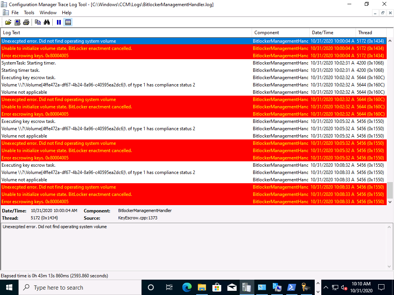This screenshot has height=295, width=394.
Task: Click the log list scrollbar thumb
Action: click(x=390, y=190)
